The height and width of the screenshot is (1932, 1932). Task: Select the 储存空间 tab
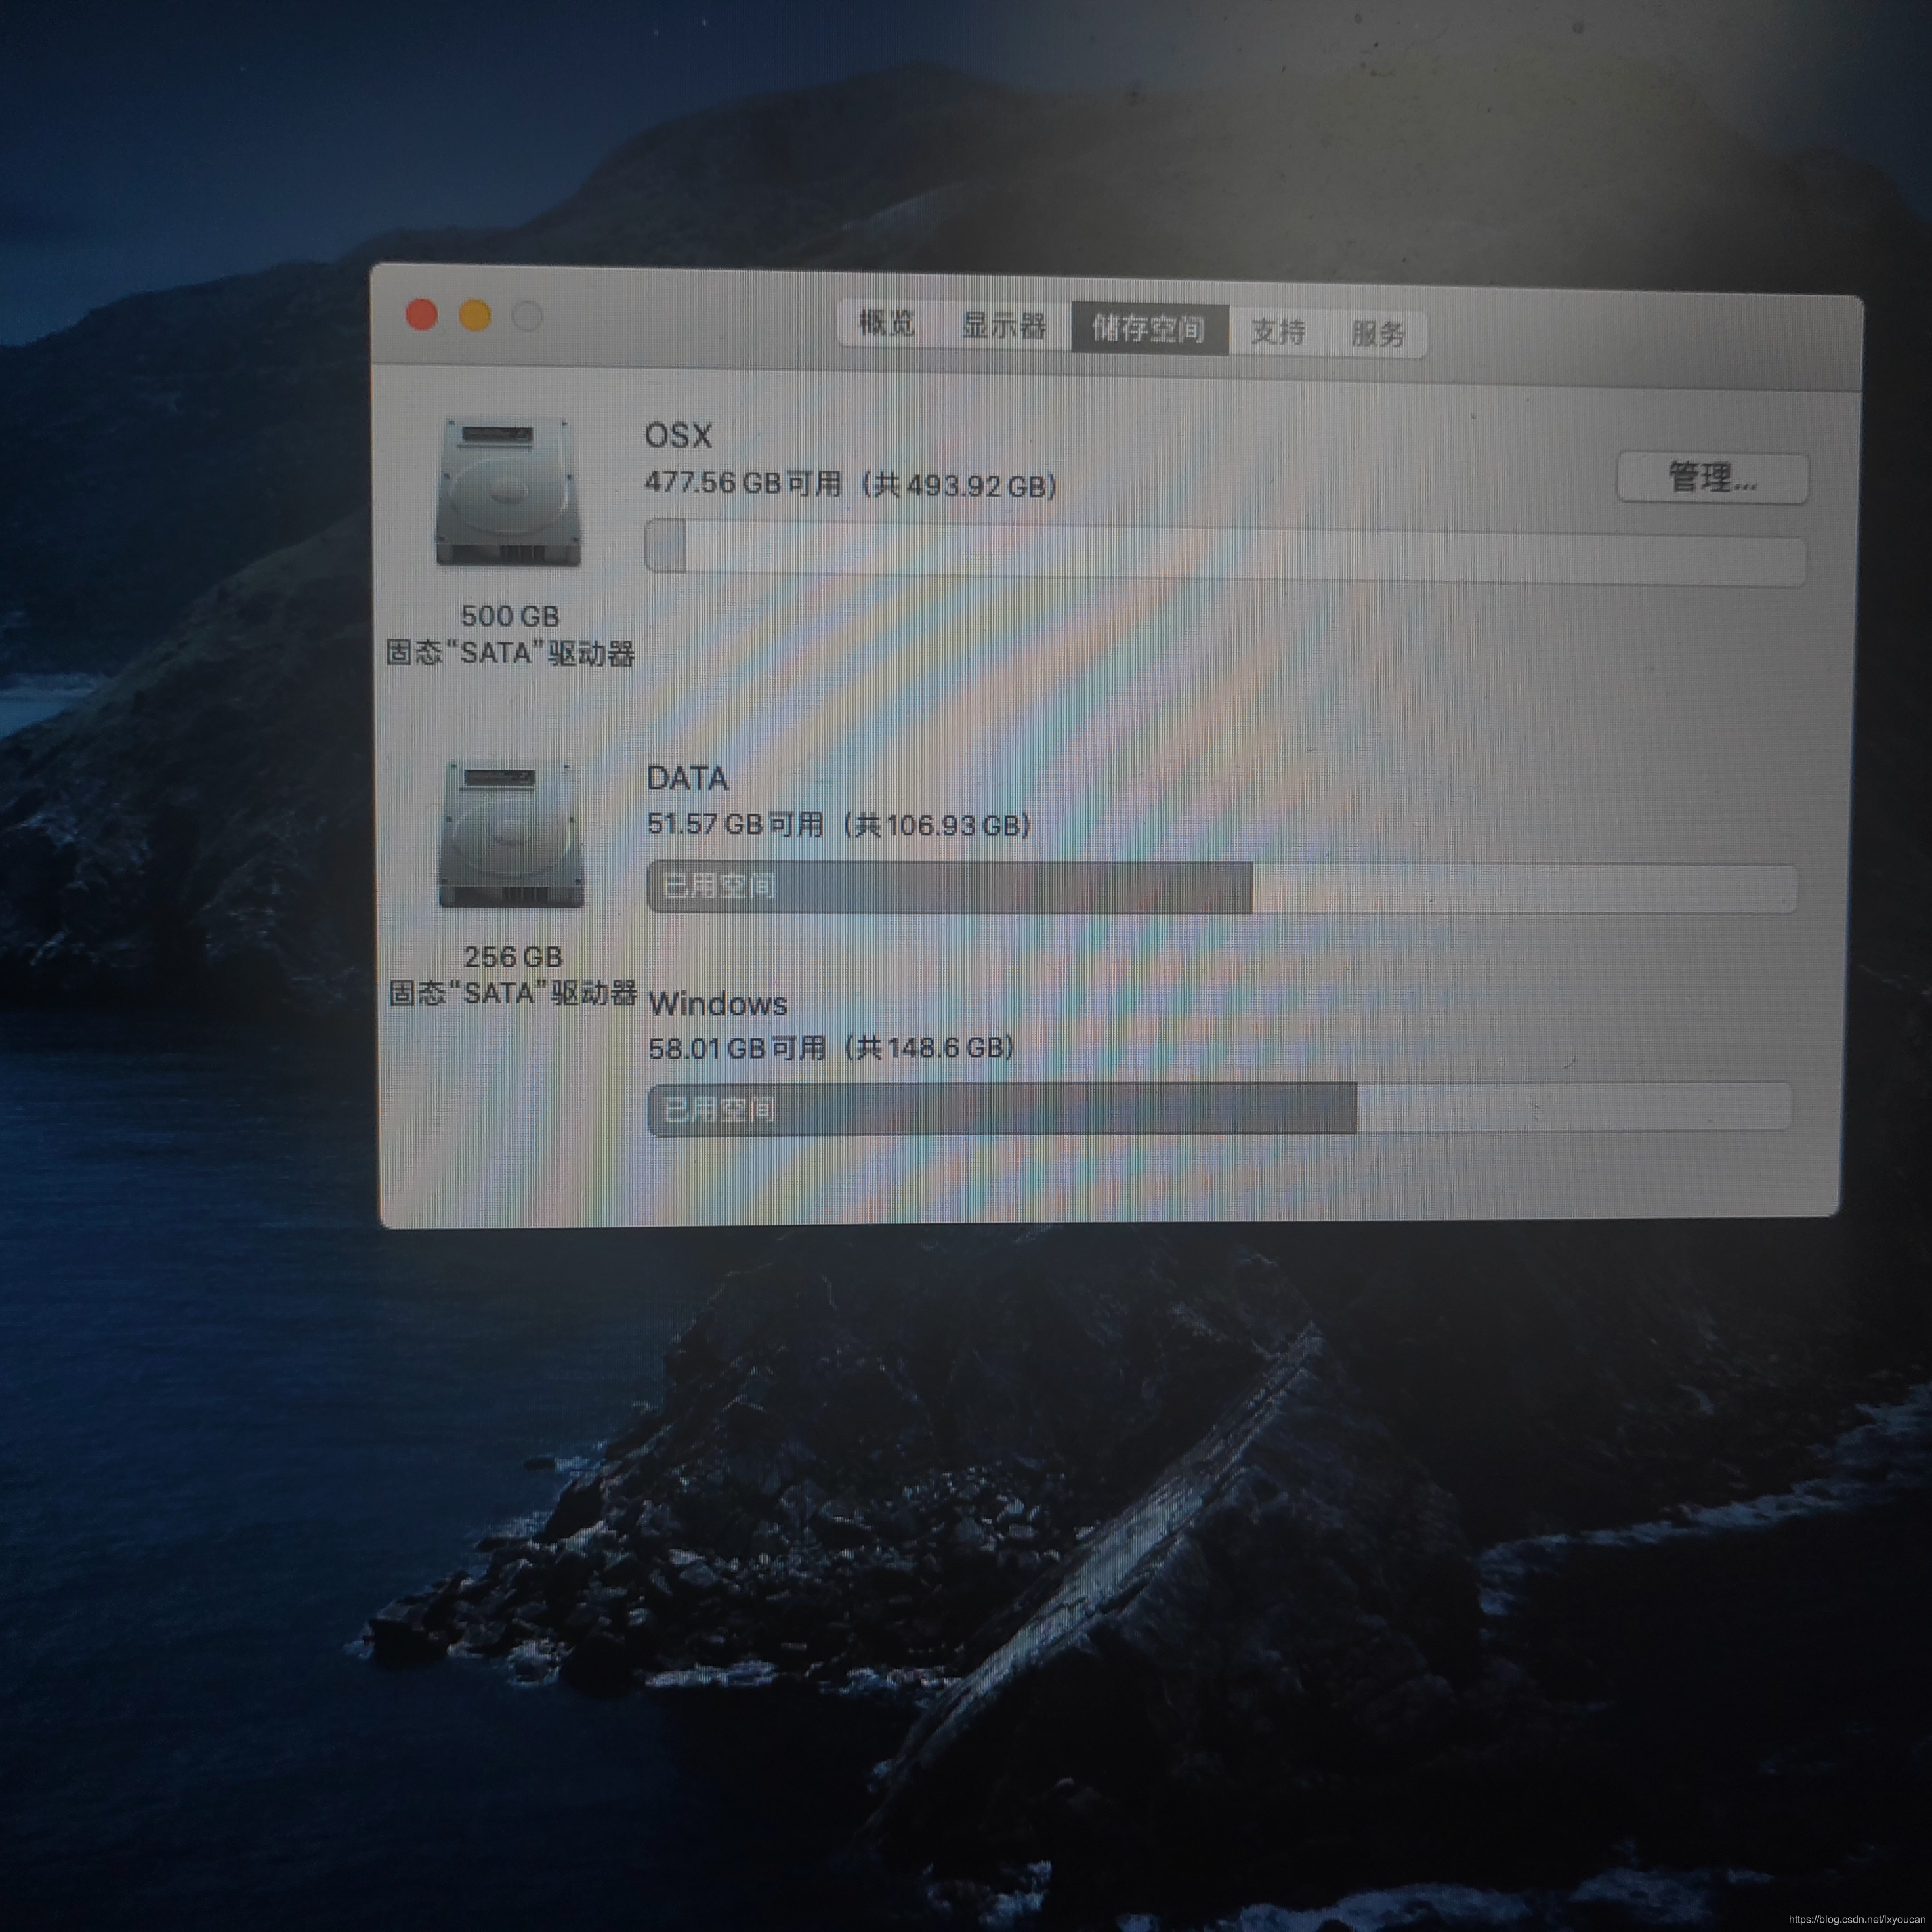(x=1149, y=328)
